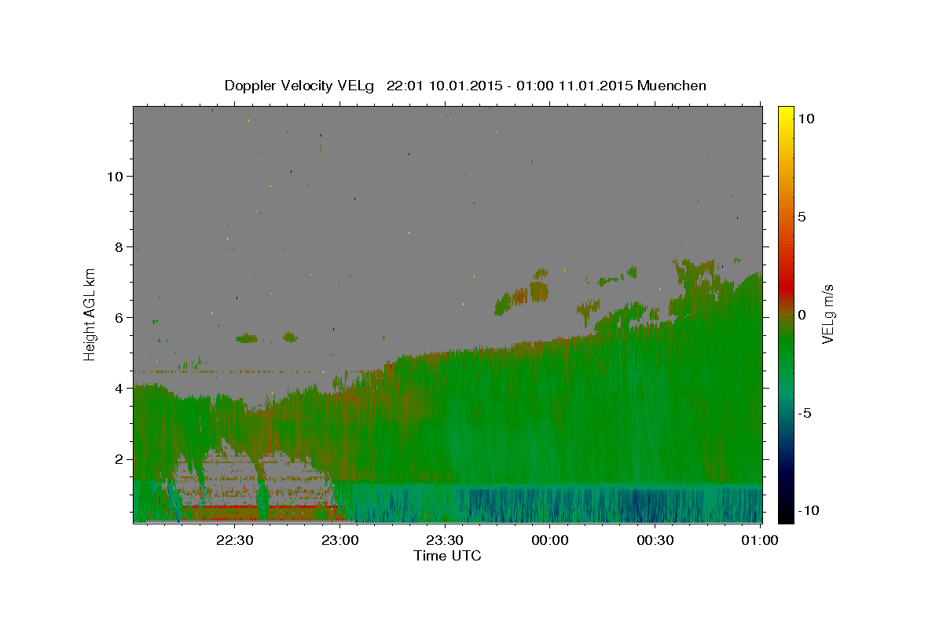The height and width of the screenshot is (628, 943).
Task: Click the colorbar value 10
Action: pyautogui.click(x=805, y=119)
